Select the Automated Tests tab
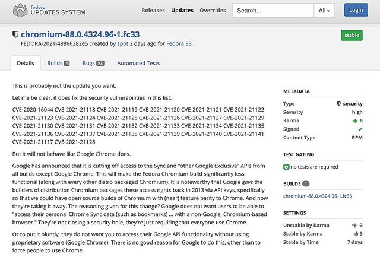380x257 pixels. tap(138, 63)
